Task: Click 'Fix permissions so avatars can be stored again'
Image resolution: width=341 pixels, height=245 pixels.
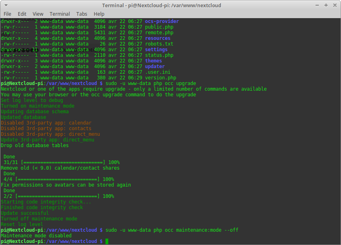Action: (66, 185)
